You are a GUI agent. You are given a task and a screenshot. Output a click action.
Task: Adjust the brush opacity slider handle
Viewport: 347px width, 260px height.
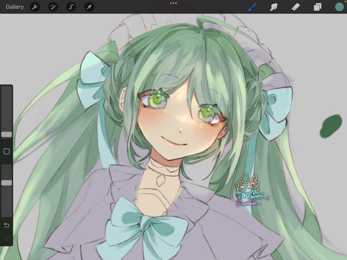6,183
